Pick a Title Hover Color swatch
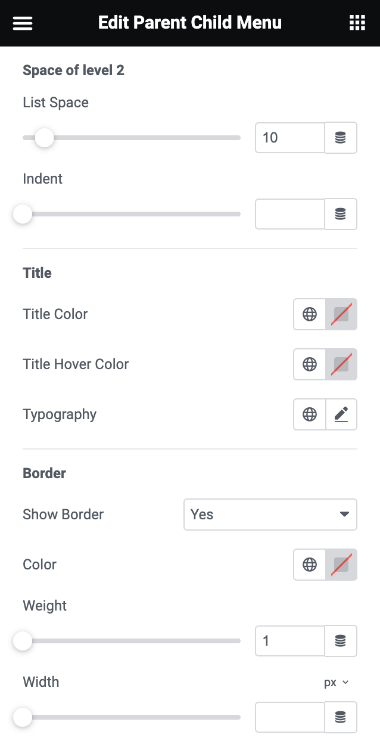The height and width of the screenshot is (756, 380). (341, 364)
